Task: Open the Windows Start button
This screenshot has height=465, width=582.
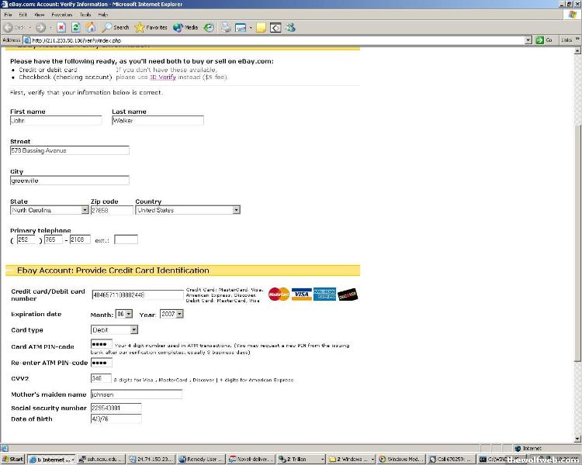Action: click(x=12, y=460)
